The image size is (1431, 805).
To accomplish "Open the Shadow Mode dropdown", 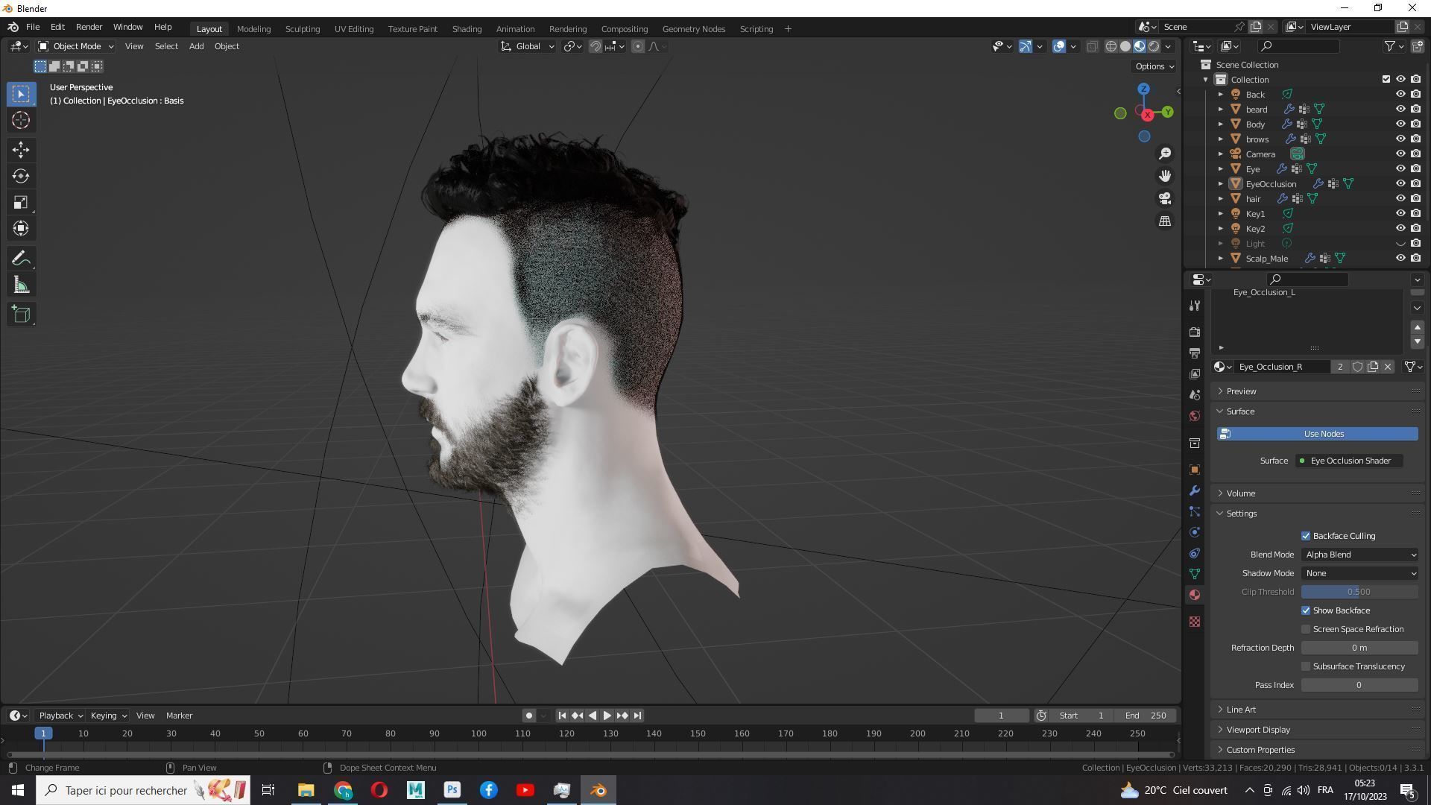I will [x=1359, y=573].
